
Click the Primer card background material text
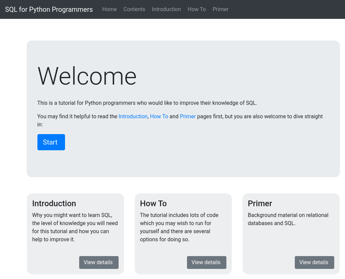click(288, 219)
